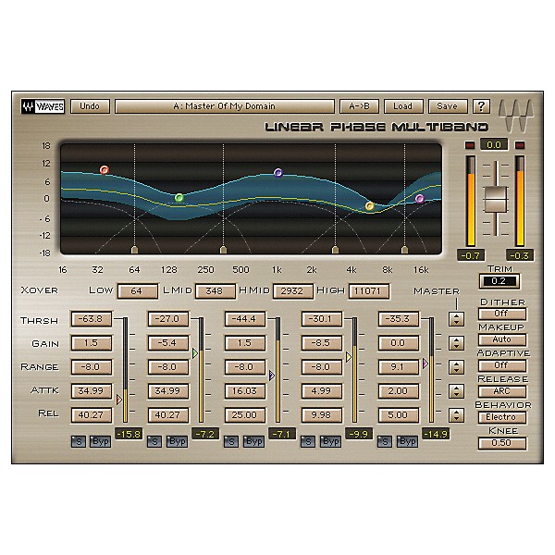The height and width of the screenshot is (555, 555).
Task: Select the yellow high band marker on graph
Action: coord(369,206)
